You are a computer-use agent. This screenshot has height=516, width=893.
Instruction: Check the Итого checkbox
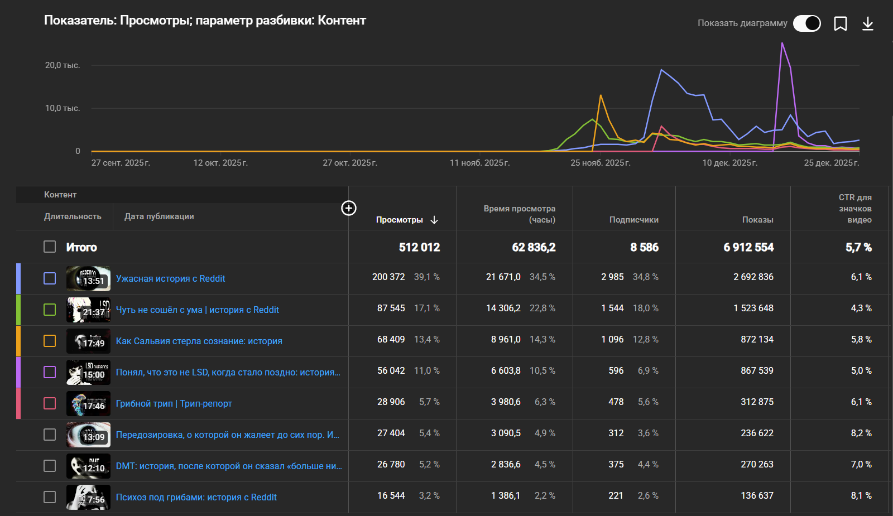50,247
